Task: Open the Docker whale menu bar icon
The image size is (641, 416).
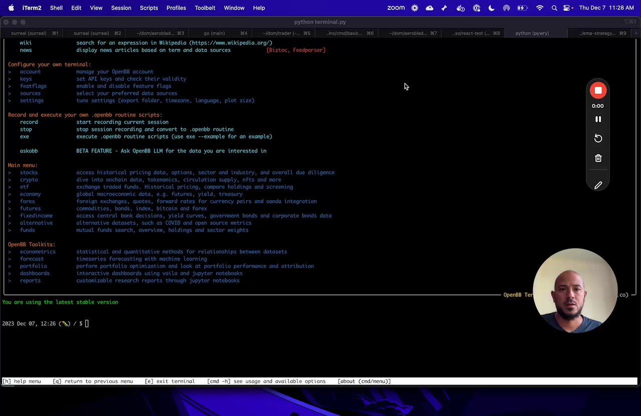Action: point(461,8)
